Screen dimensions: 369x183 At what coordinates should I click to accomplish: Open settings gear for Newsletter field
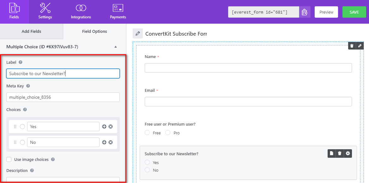click(348, 153)
